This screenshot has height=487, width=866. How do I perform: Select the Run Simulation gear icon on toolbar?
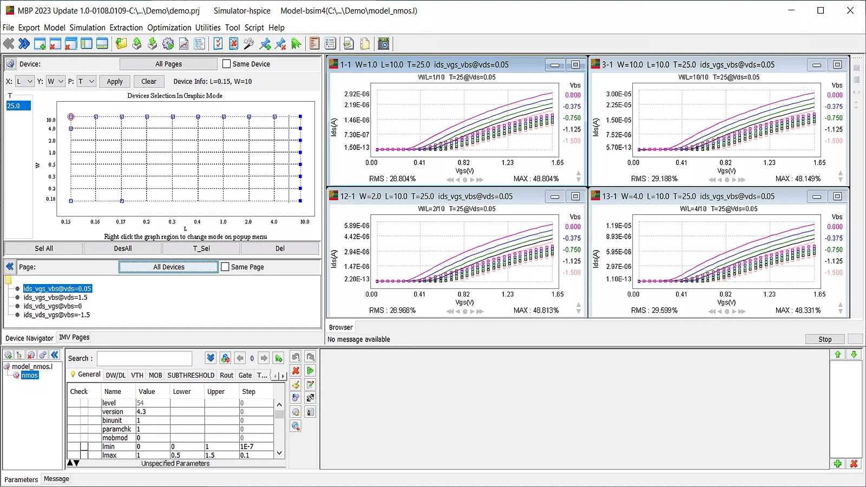pyautogui.click(x=168, y=43)
